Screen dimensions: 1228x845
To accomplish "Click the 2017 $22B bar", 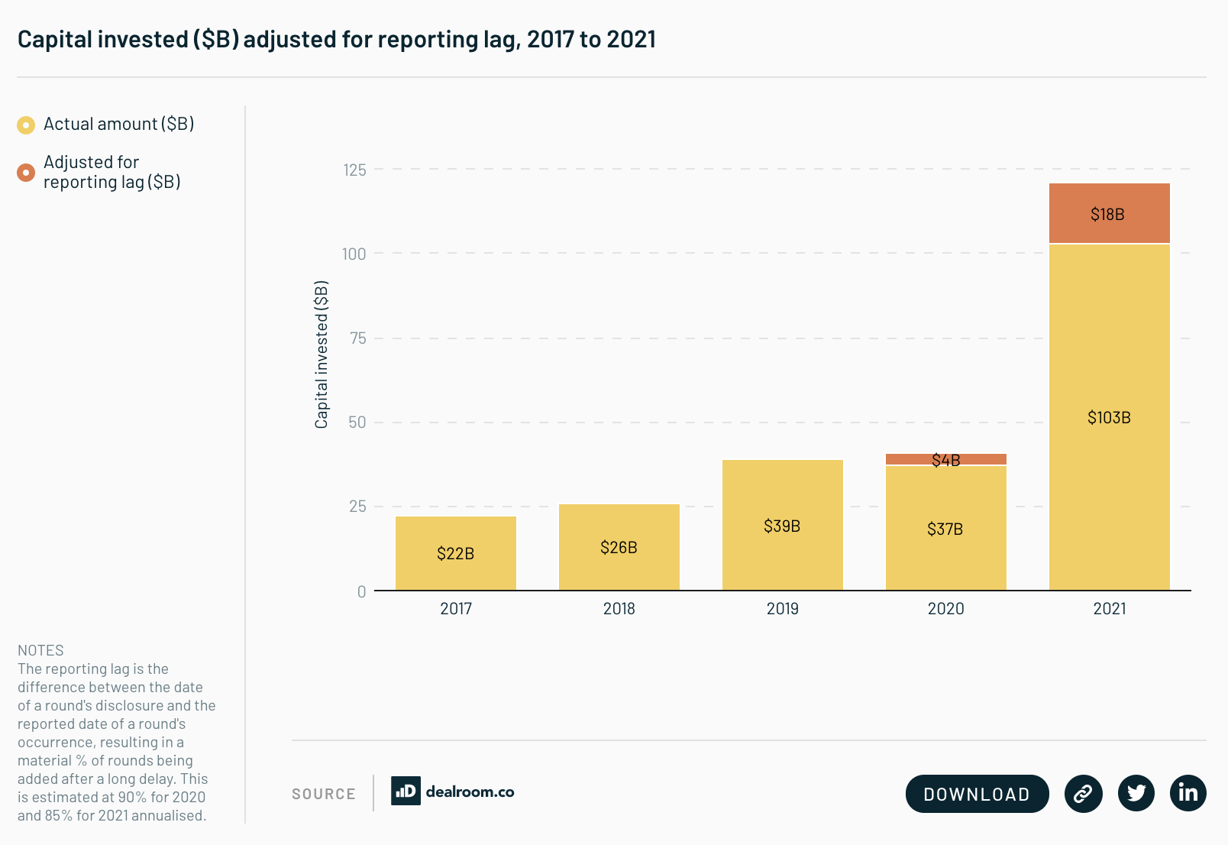I will [456, 553].
